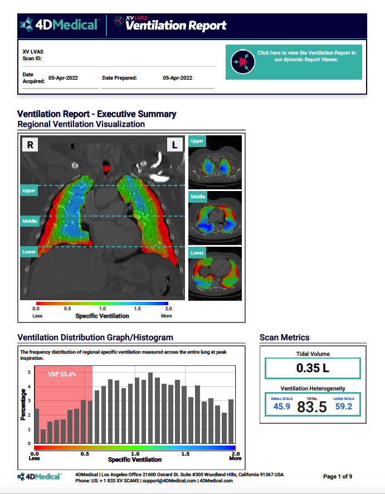Screen dimensions: 385x494
Task: Click the total heterogeneity value 83.5
Action: click(x=312, y=407)
